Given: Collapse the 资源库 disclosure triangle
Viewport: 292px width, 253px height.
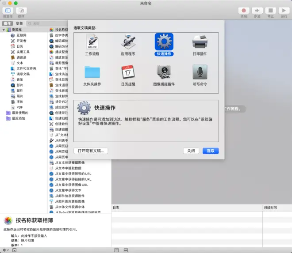Looking at the screenshot, I should tap(4, 30).
